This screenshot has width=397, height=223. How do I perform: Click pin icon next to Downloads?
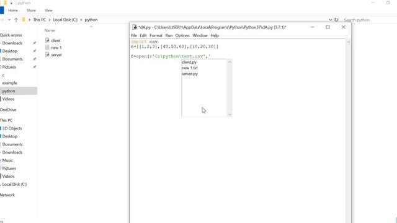tap(35, 43)
